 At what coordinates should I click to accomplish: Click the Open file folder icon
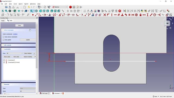[6, 7]
